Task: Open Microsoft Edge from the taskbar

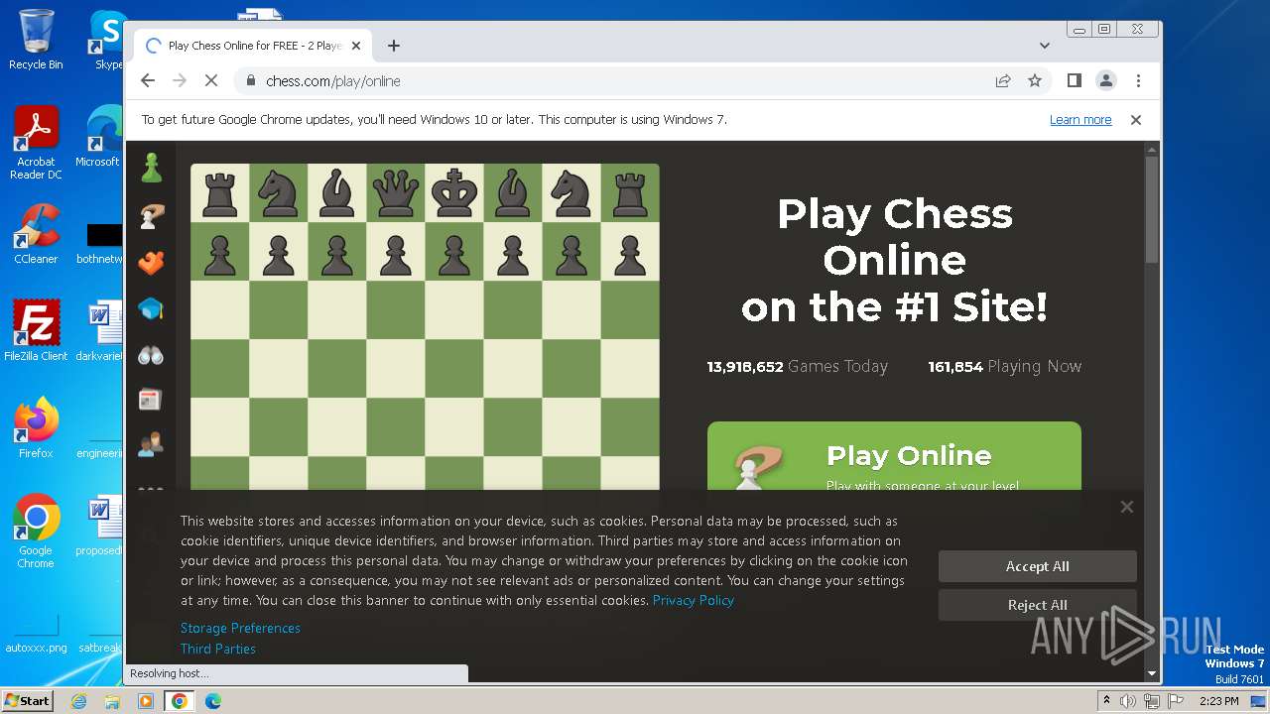Action: pyautogui.click(x=213, y=701)
